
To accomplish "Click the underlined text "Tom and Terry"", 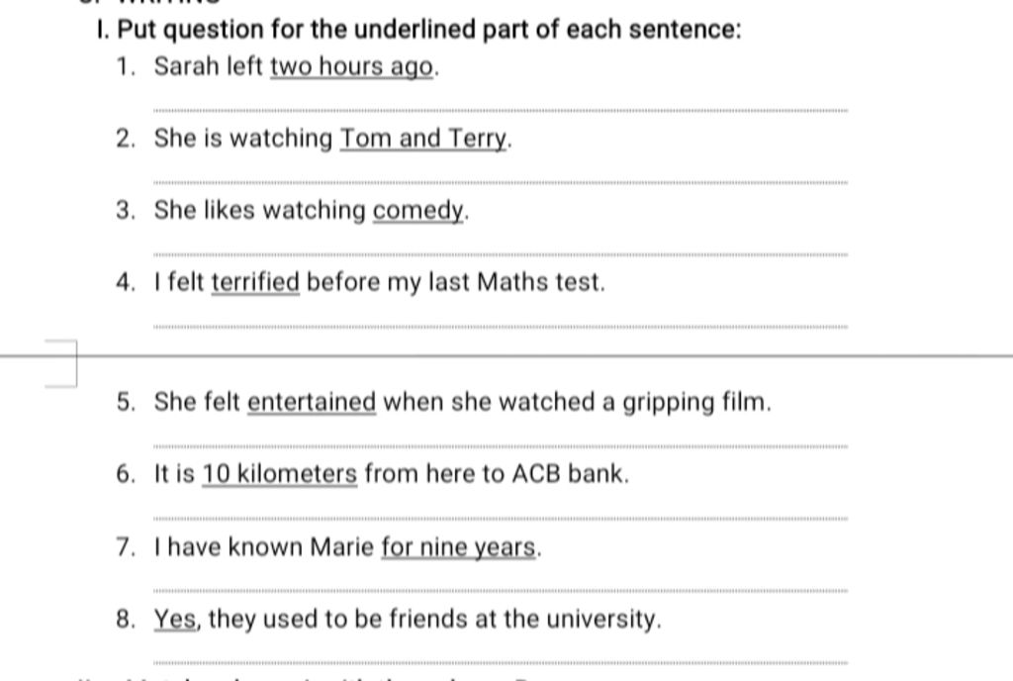I will click(423, 139).
